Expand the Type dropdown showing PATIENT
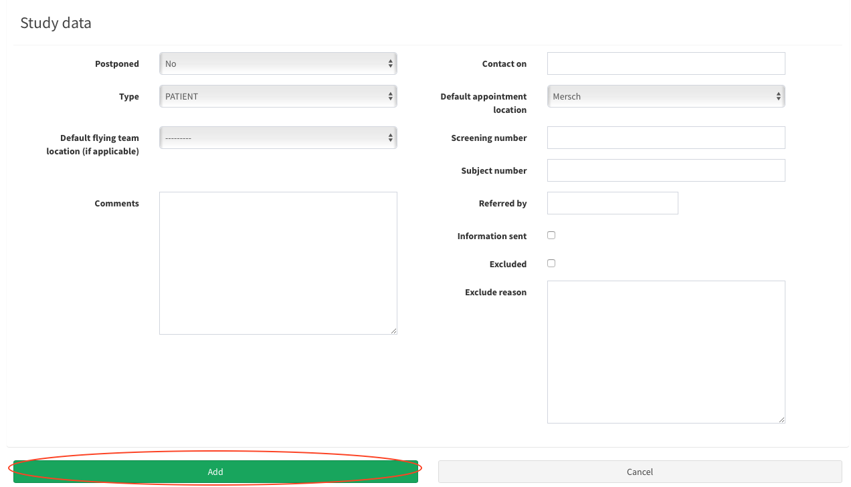 pyautogui.click(x=278, y=96)
